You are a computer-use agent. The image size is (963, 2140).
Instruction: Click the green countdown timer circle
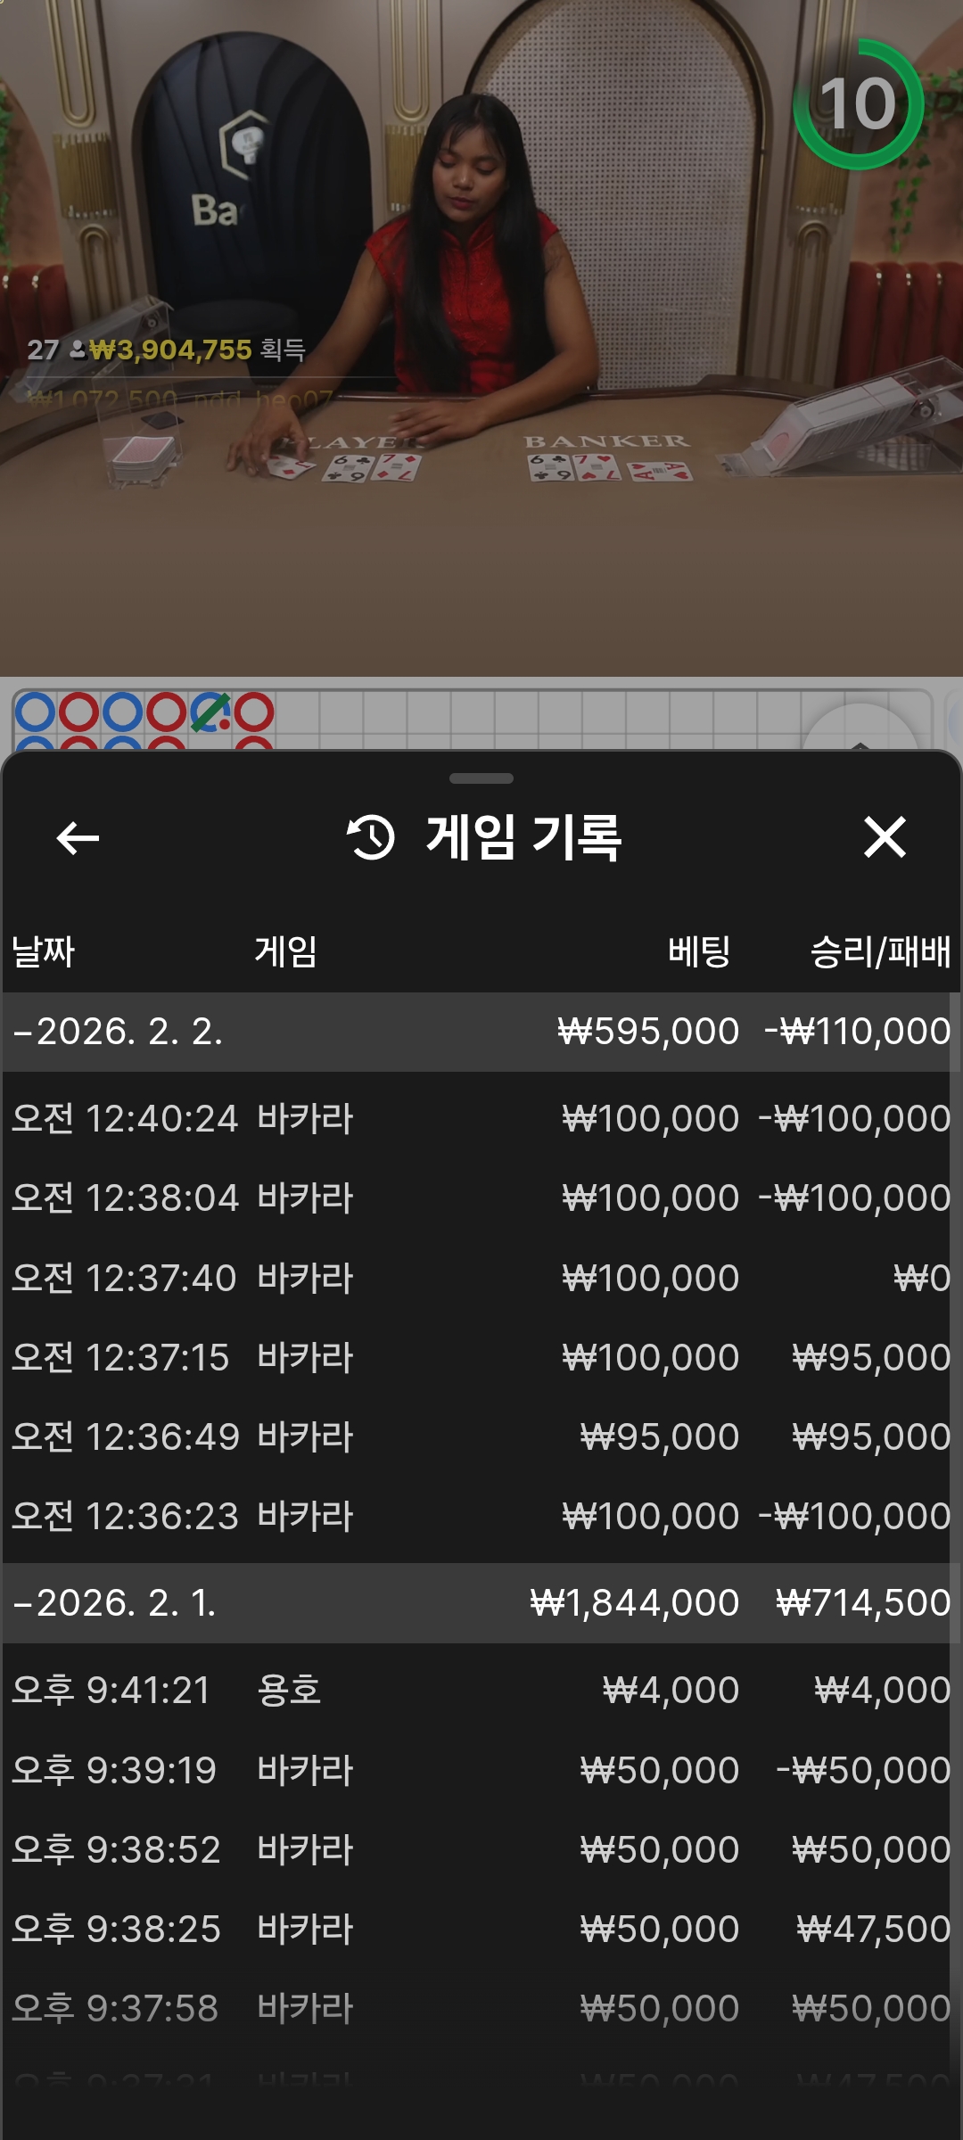[x=858, y=104]
